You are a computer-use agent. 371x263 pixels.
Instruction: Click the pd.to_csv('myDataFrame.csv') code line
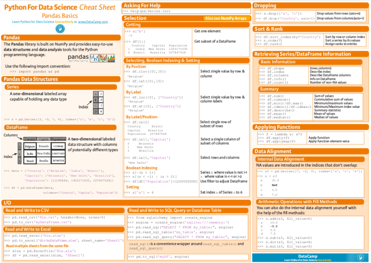point(37,222)
